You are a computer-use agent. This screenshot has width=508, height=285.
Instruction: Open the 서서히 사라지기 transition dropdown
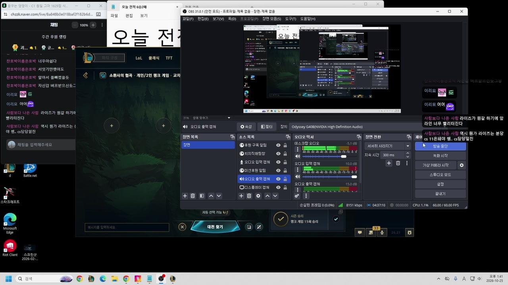pos(388,146)
